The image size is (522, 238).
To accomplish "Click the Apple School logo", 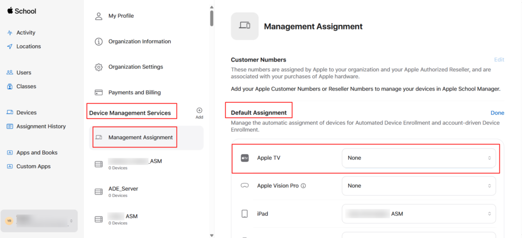I will (x=21, y=11).
